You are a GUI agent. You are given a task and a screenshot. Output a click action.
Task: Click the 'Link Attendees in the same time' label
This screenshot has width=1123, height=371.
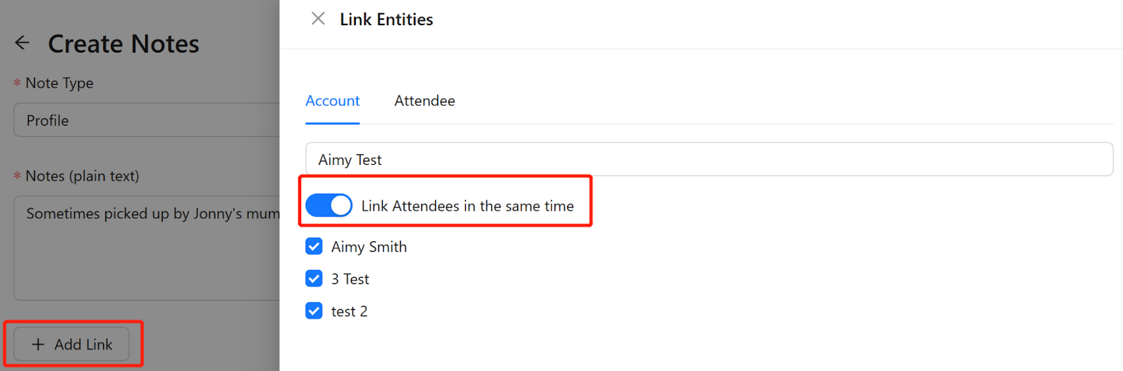pos(467,206)
